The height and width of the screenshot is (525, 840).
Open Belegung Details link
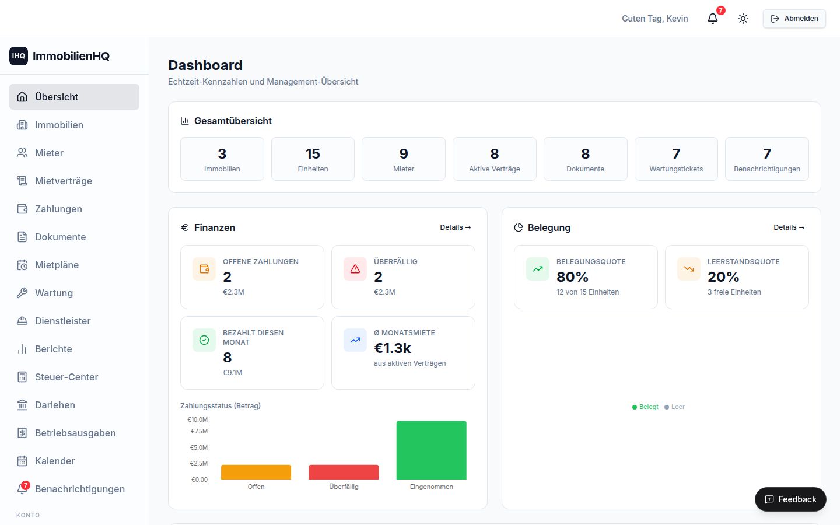click(789, 228)
